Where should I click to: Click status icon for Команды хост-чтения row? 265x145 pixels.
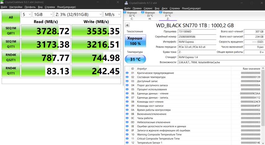tap(127, 102)
